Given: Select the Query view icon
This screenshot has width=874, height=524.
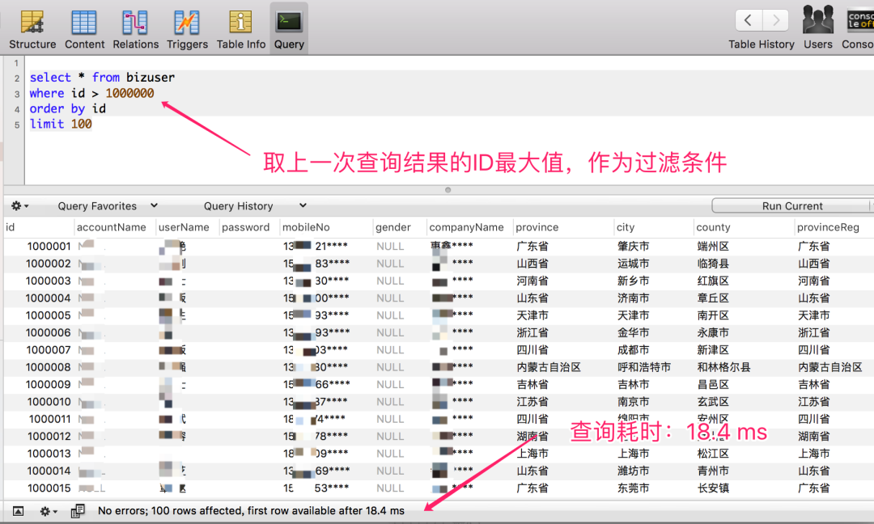Looking at the screenshot, I should pyautogui.click(x=289, y=29).
